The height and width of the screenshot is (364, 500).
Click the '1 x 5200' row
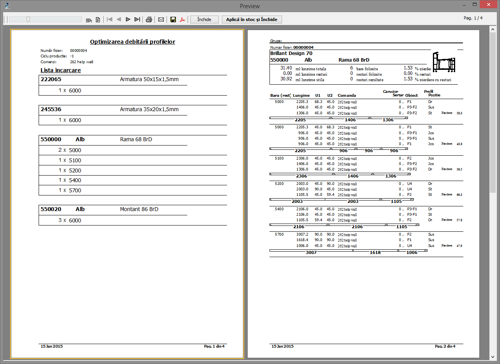coord(133,170)
